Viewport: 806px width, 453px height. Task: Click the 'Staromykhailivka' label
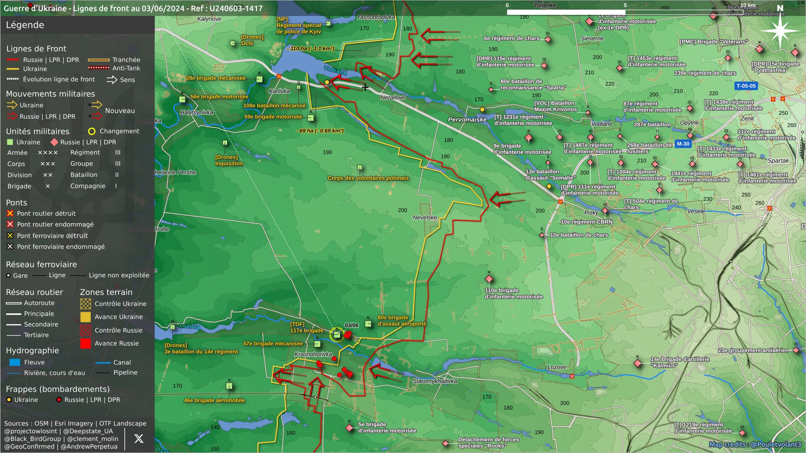[435, 381]
